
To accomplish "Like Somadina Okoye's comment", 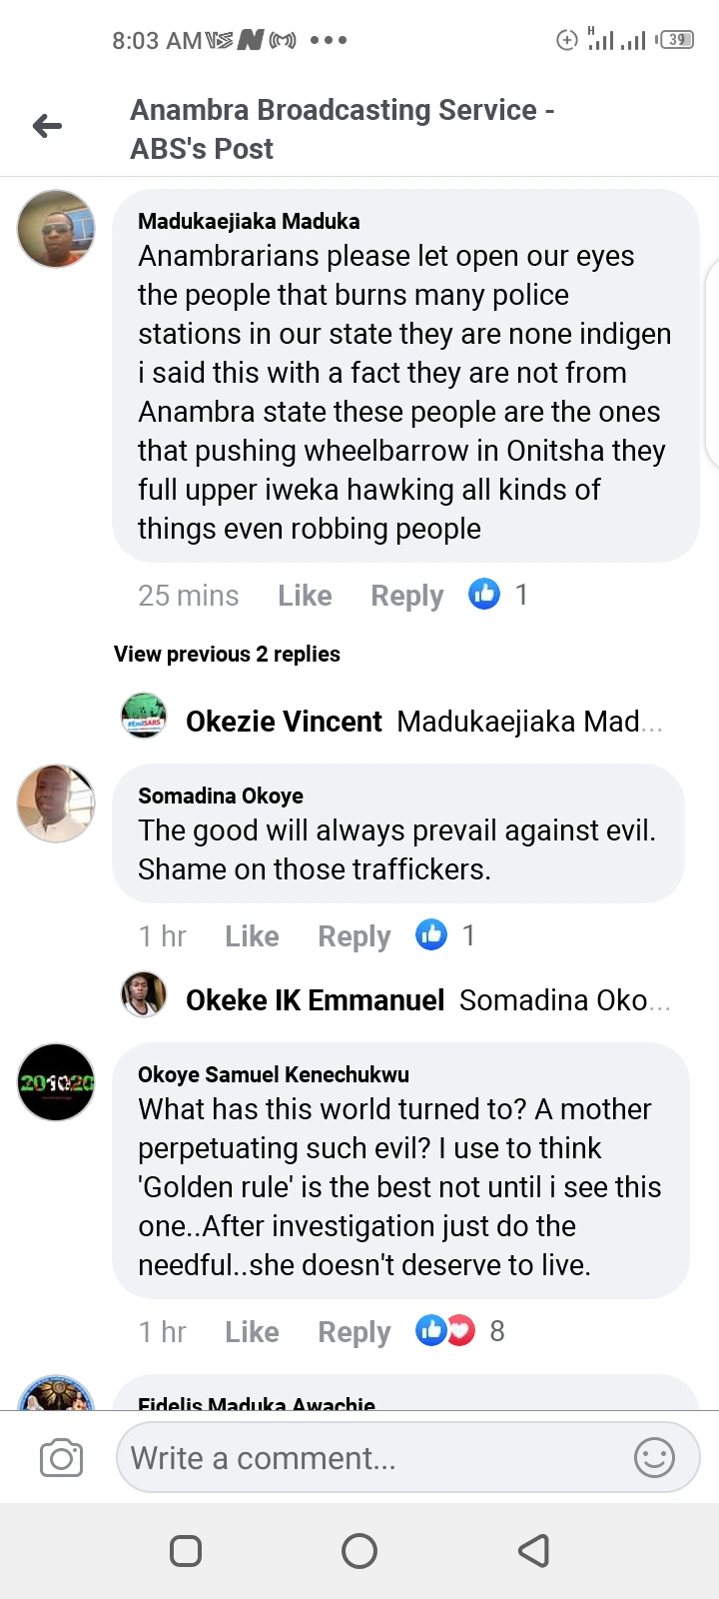I will coord(252,936).
